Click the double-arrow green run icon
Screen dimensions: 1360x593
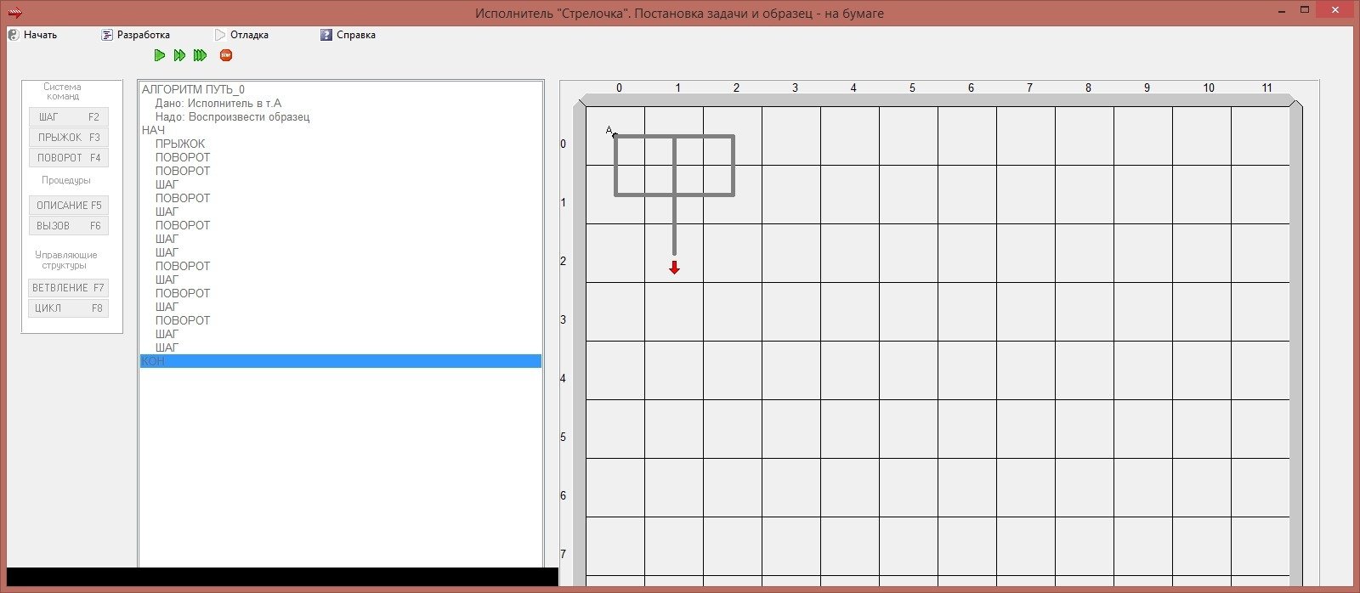tap(179, 55)
